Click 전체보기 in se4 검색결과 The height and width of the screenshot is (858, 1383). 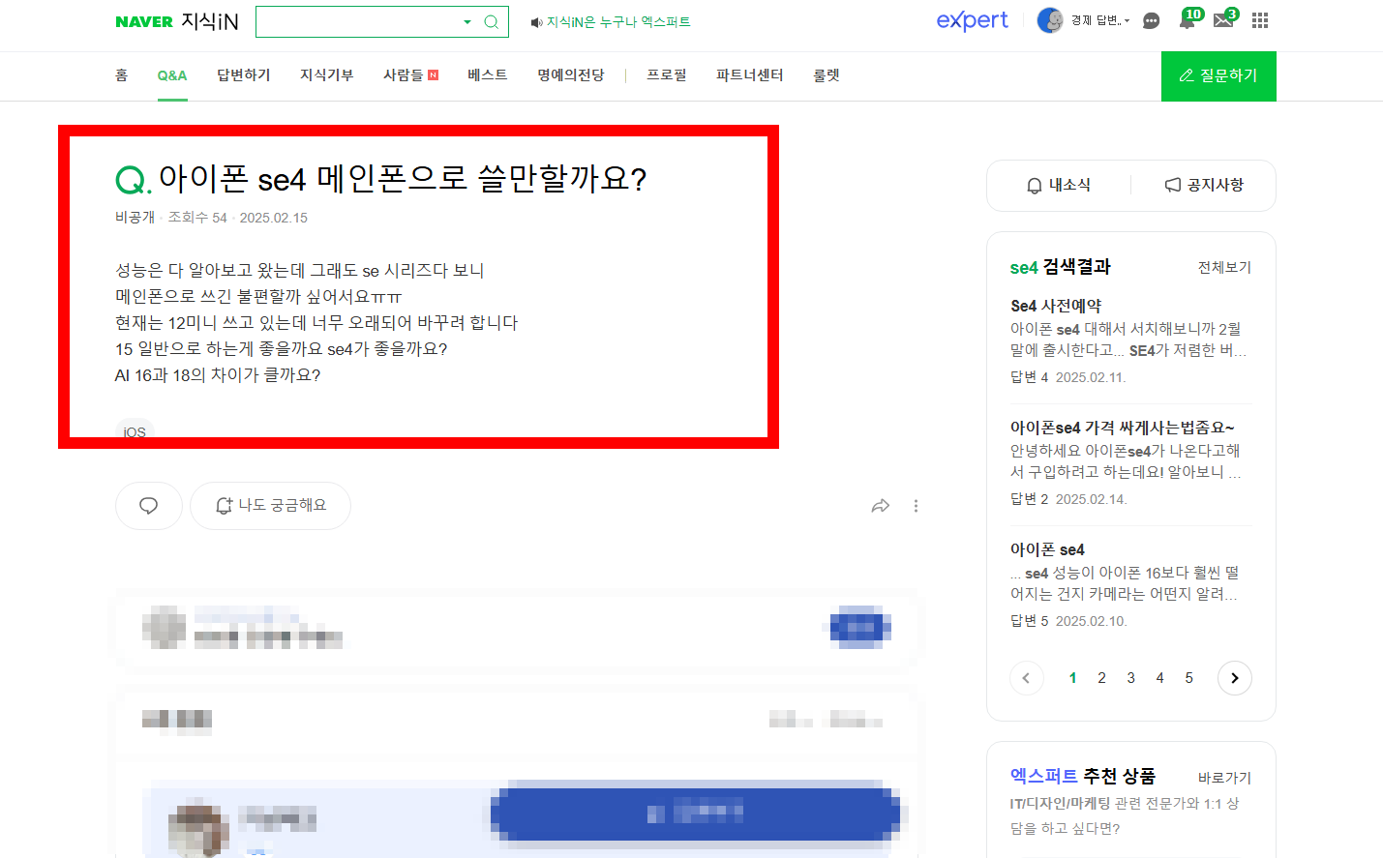[x=1224, y=267]
